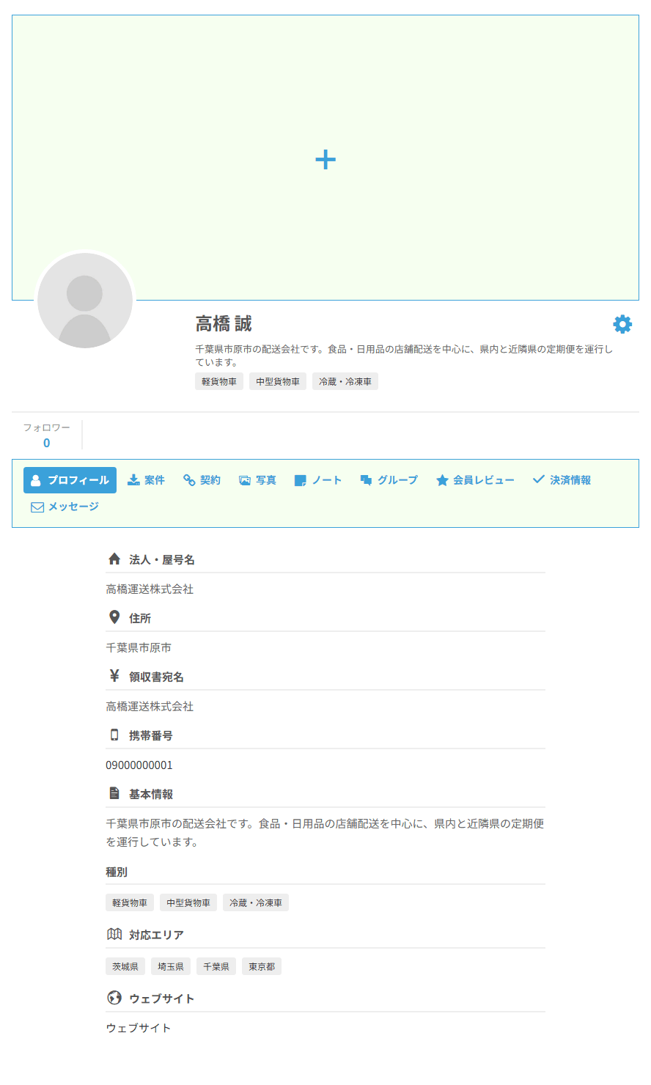This screenshot has height=1085, width=651.
Task: Select the 茨城県 area tag
Action: click(125, 966)
